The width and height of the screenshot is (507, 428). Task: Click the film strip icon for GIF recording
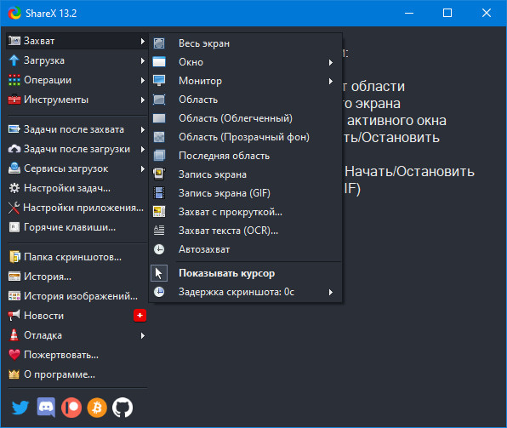click(x=159, y=193)
